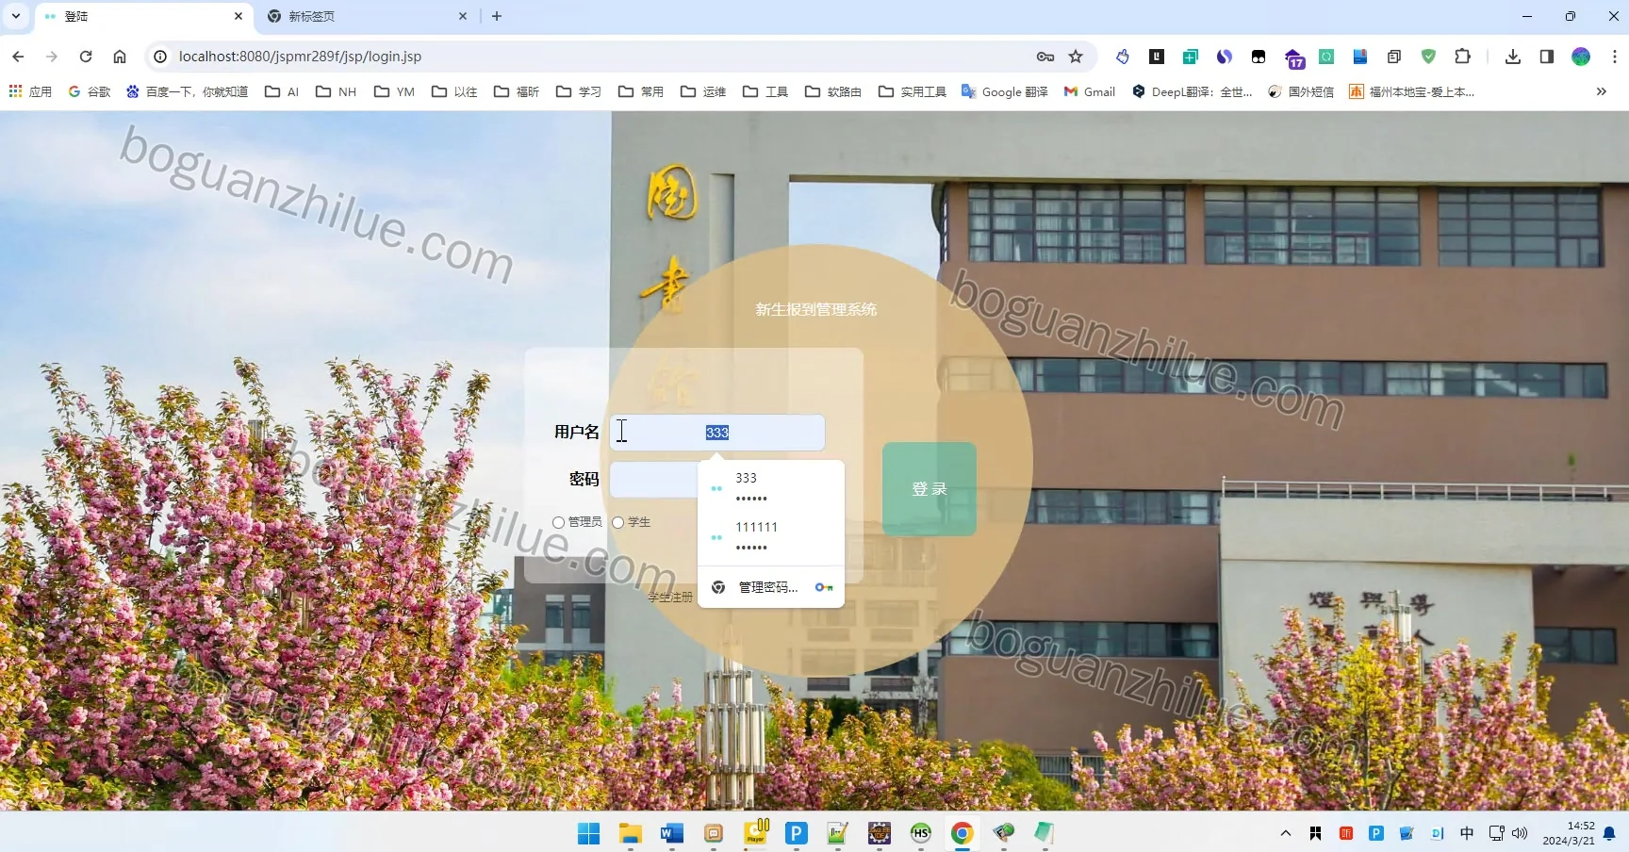1629x852 pixels.
Task: Select the 学生 radio button
Action: (x=618, y=522)
